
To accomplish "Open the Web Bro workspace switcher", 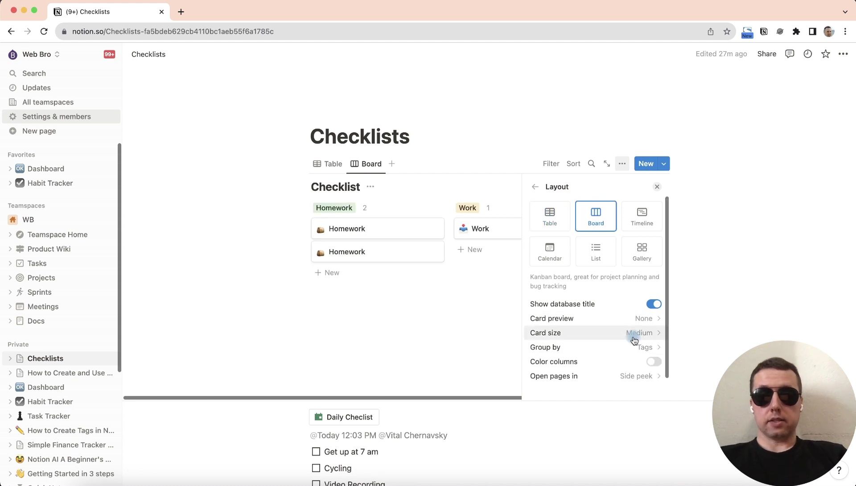I will pos(34,54).
